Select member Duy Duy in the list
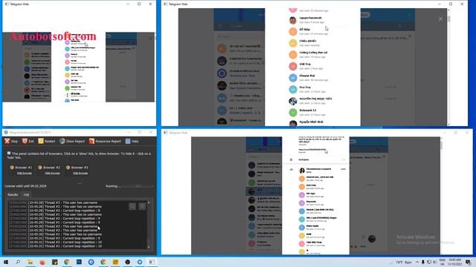The height and width of the screenshot is (267, 476). coord(312,89)
